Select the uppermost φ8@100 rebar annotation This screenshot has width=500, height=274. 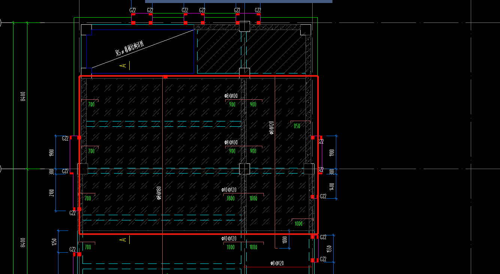(x=231, y=96)
